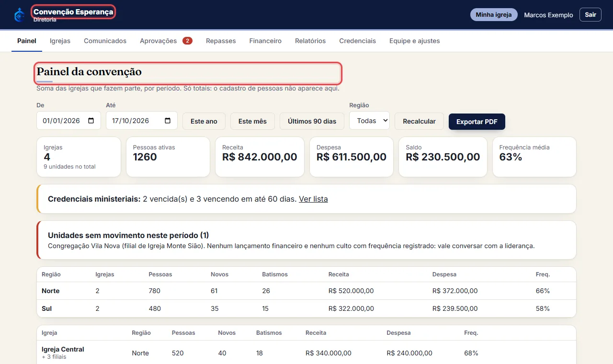
Task: Open calendar picker in the De date field
Action: click(91, 121)
